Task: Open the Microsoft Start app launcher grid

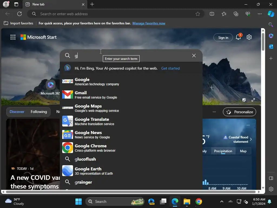Action: (13, 37)
